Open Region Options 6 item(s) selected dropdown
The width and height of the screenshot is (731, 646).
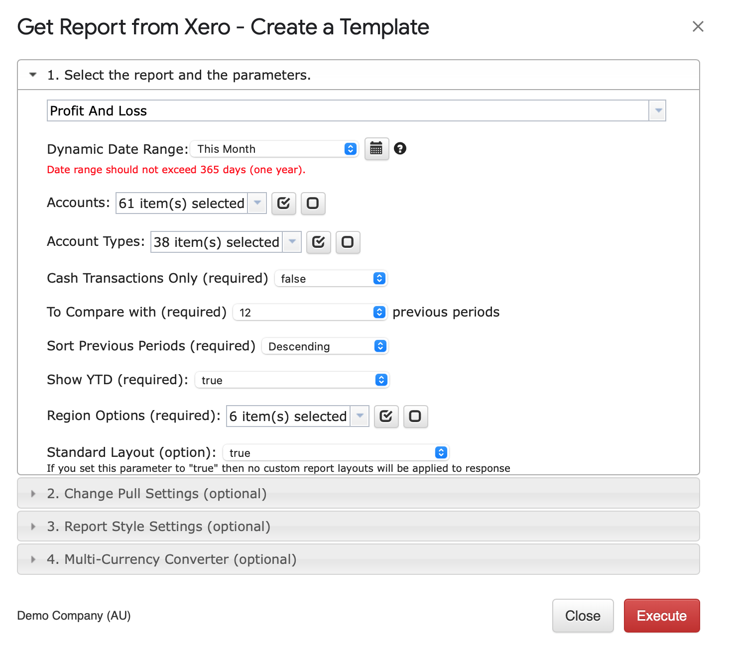pyautogui.click(x=298, y=416)
